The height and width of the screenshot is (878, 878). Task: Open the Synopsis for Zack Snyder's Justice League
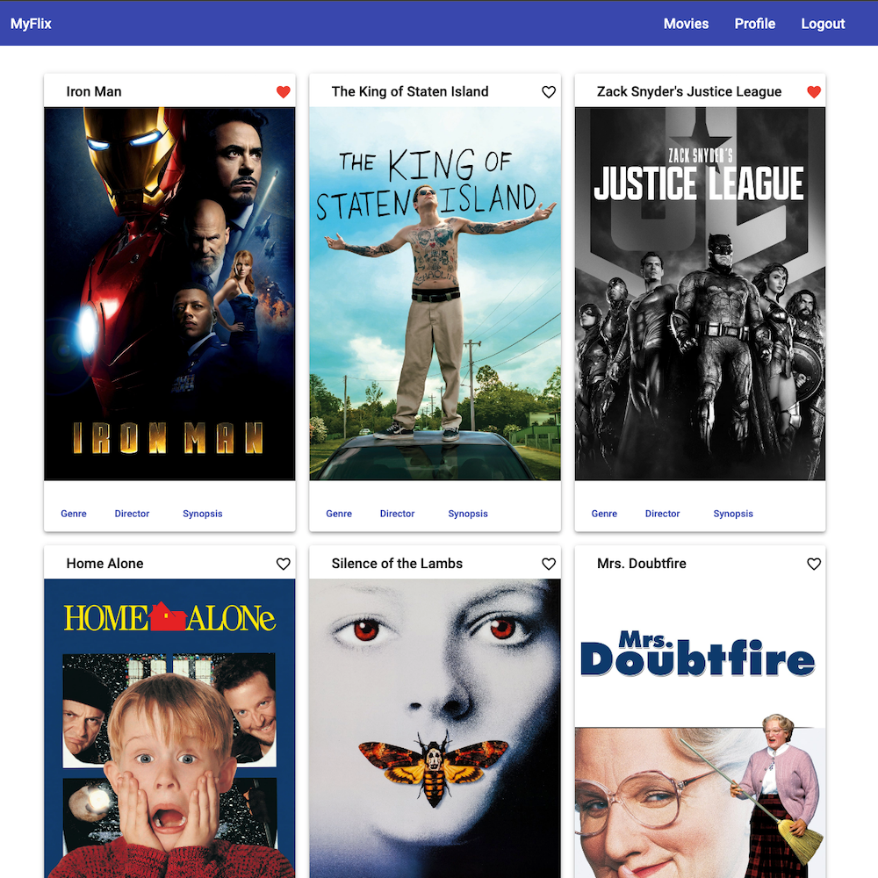click(733, 514)
